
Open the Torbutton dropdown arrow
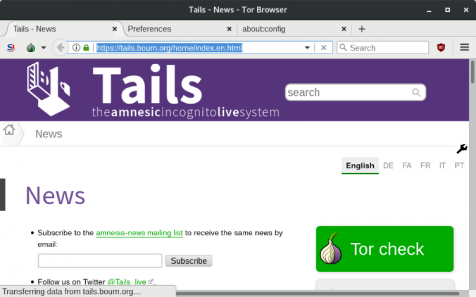[43, 48]
